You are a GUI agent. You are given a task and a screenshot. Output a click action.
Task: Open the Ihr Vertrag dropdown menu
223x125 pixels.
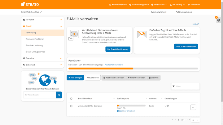tap(177, 5)
